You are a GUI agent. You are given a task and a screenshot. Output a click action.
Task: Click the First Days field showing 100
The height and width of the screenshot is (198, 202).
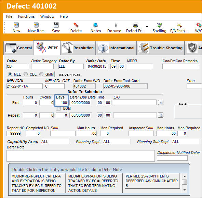click(x=62, y=103)
